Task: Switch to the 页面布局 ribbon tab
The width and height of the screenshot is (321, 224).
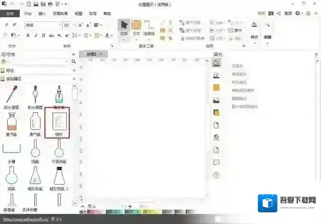Action: [60, 14]
